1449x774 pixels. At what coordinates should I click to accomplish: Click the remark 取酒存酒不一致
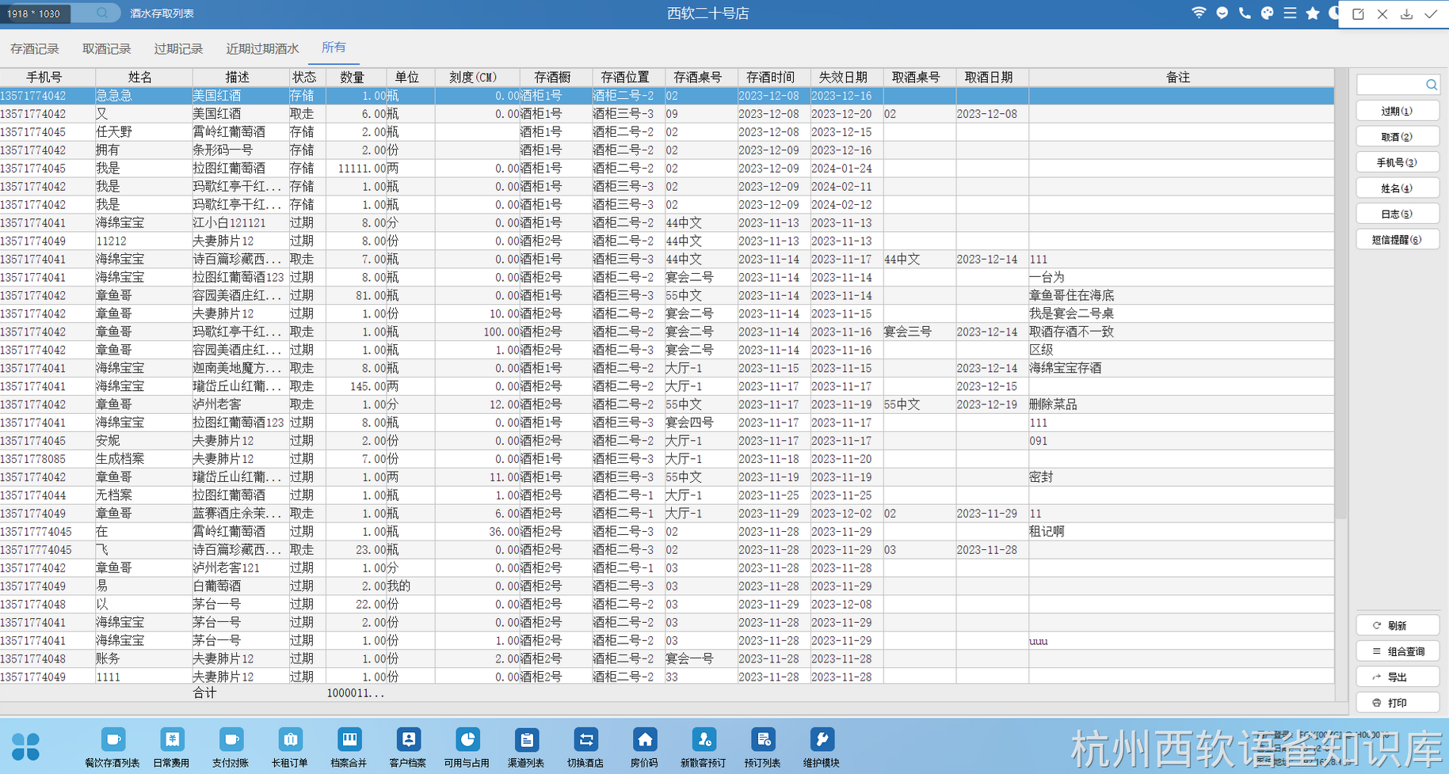click(x=1072, y=332)
